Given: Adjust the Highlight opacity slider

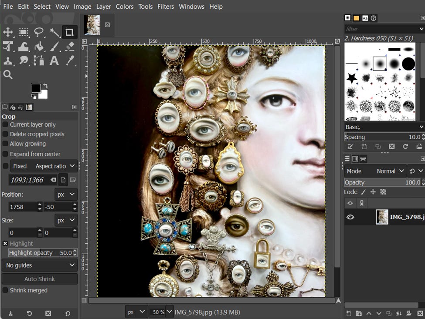Looking at the screenshot, I should [41, 253].
